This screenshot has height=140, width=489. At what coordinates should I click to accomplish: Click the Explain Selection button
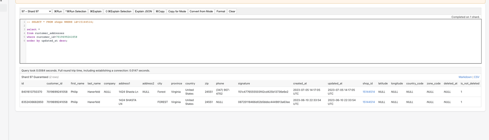click(x=118, y=11)
